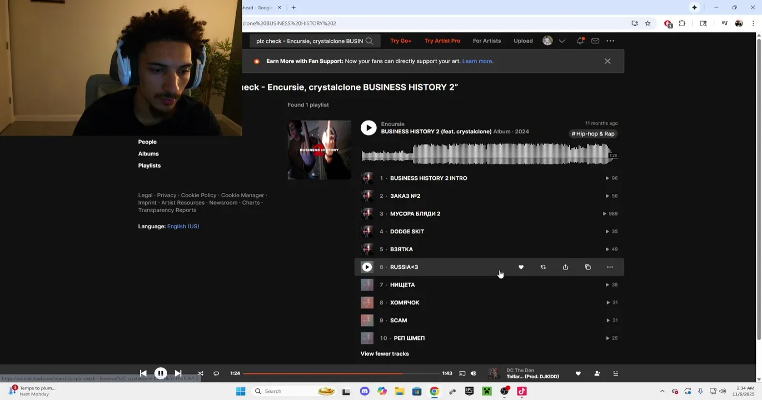The width and height of the screenshot is (762, 400).
Task: Seek on the player progress bar
Action: [x=341, y=373]
